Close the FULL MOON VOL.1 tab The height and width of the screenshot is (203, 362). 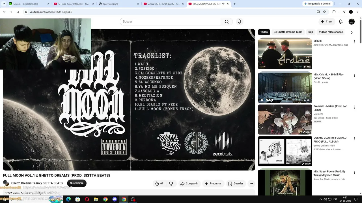tap(228, 4)
